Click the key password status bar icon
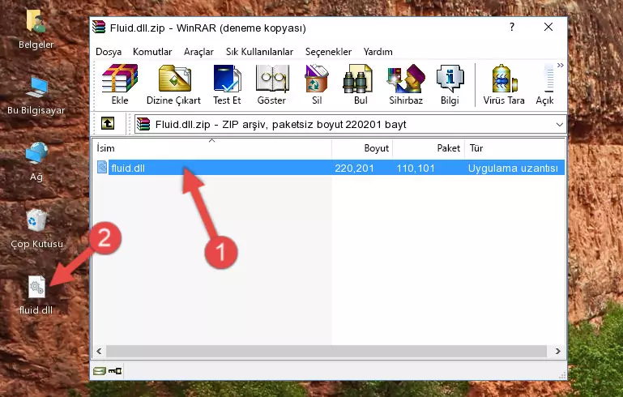 click(x=115, y=371)
